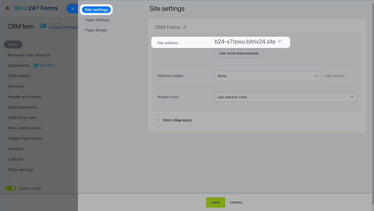Screen dimensions: 374x211
Task: Close the settings slider with X button
Action: (72, 8)
